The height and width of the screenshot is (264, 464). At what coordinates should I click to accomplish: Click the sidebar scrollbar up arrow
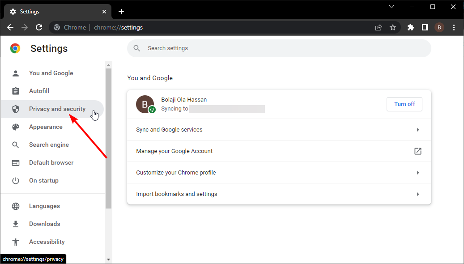108,65
